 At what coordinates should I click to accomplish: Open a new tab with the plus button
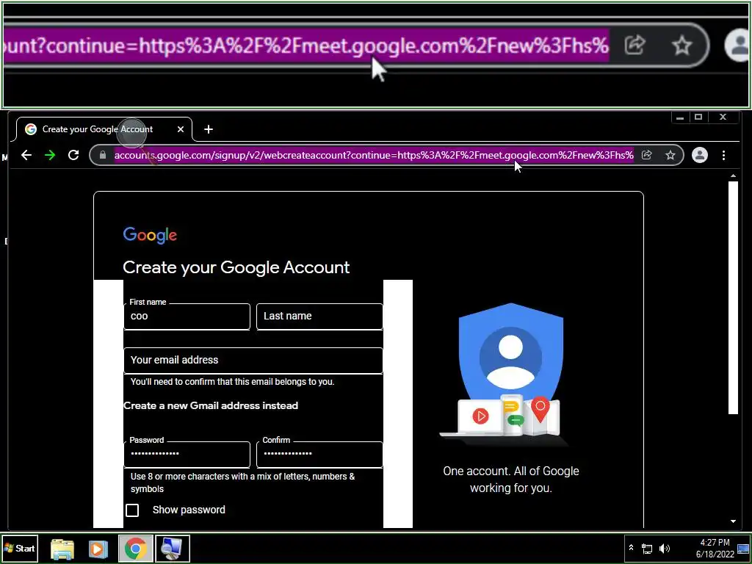tap(208, 129)
